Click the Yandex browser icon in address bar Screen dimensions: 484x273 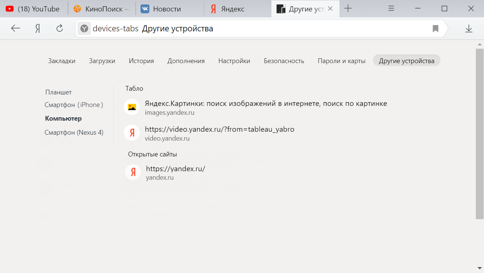(x=84, y=28)
